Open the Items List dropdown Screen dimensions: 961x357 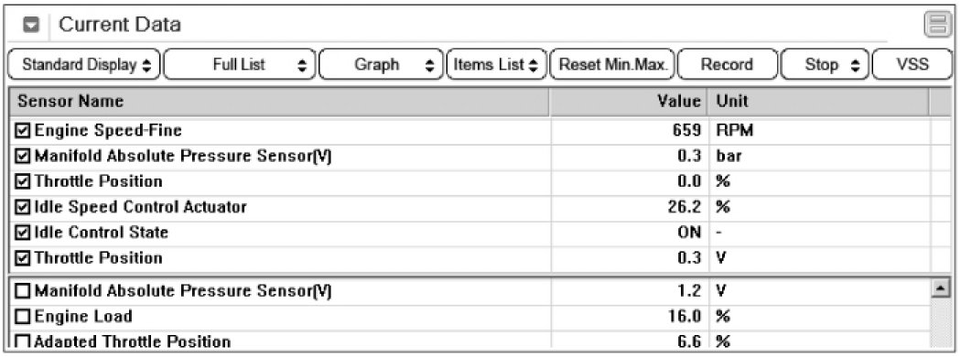(496, 64)
